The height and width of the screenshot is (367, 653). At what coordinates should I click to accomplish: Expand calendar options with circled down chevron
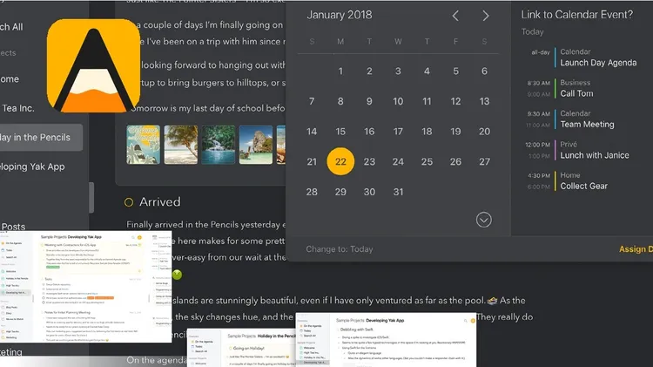pyautogui.click(x=483, y=220)
